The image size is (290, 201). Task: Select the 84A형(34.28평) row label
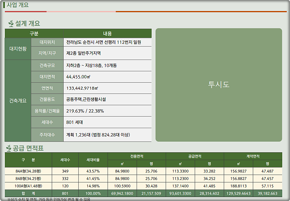[x=28, y=171]
